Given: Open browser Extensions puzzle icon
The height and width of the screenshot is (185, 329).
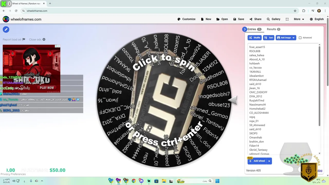Looking at the screenshot, I should (x=304, y=11).
